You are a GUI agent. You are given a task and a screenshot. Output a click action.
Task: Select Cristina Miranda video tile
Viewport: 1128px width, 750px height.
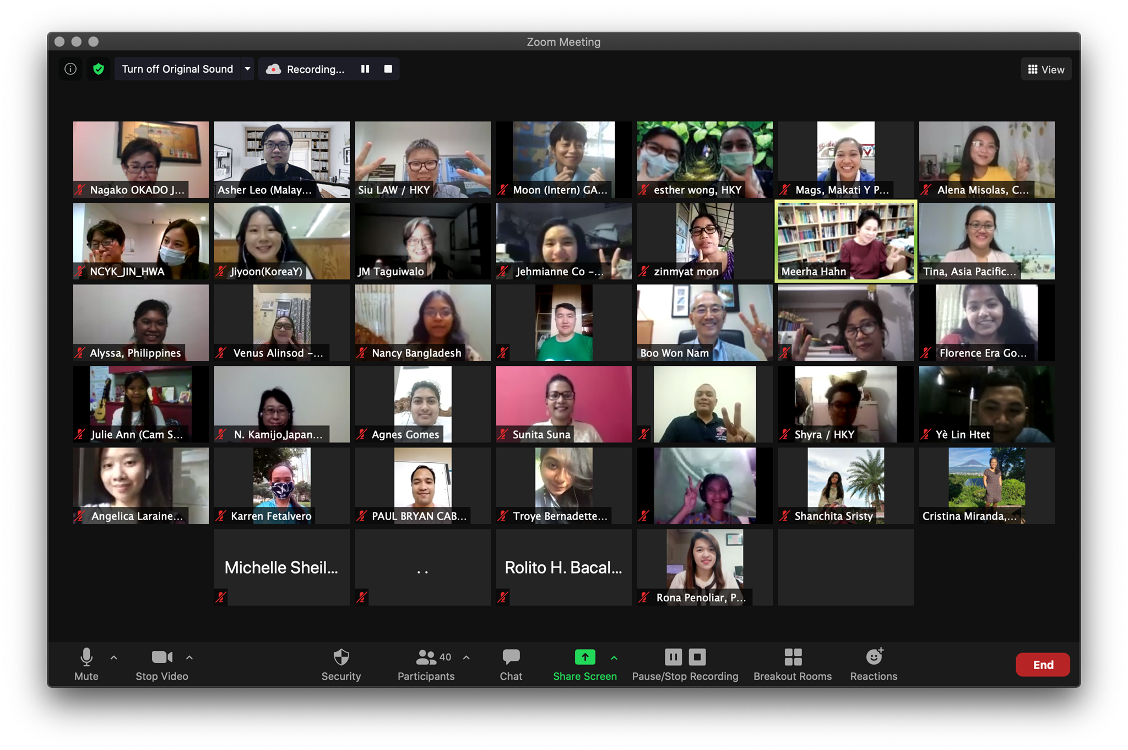click(987, 485)
